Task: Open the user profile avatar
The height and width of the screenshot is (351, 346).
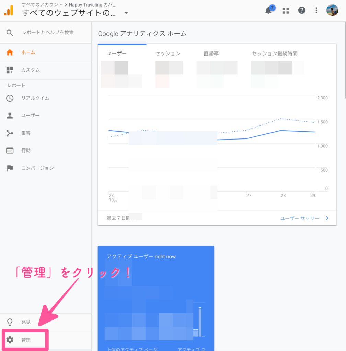Action: point(332,10)
